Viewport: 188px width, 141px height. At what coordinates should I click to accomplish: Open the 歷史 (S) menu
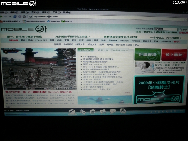coord(35,12)
